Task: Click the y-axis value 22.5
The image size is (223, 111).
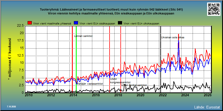Action: [20, 26]
